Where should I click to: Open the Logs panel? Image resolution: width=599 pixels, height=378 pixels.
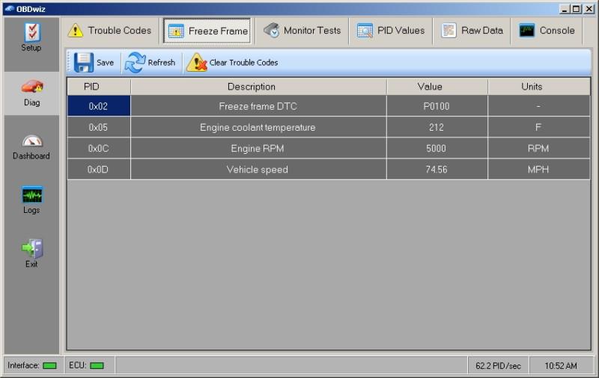pos(31,199)
